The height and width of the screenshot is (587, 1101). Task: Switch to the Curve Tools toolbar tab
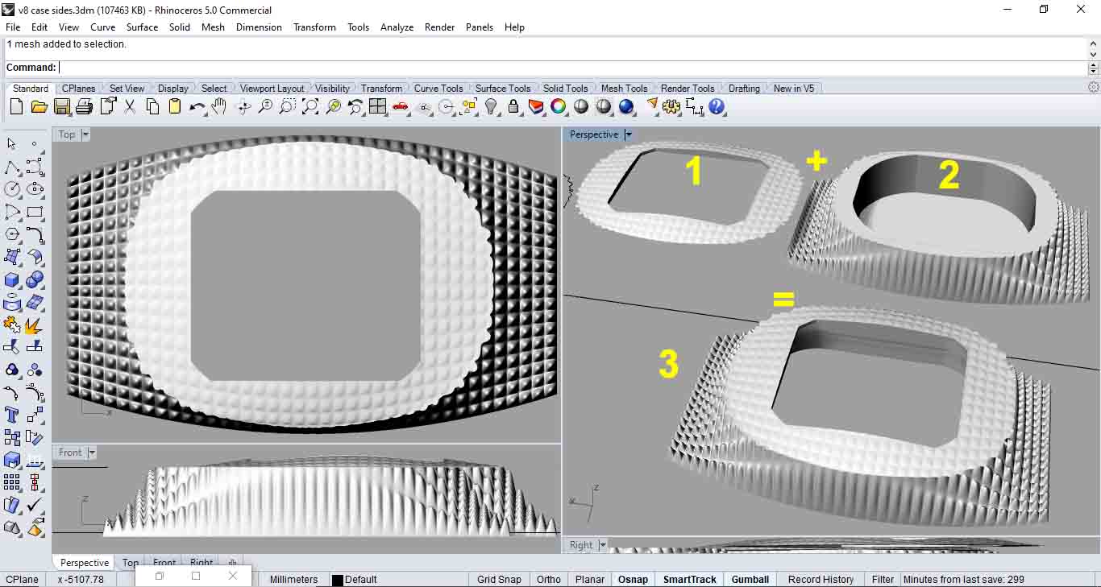click(438, 89)
